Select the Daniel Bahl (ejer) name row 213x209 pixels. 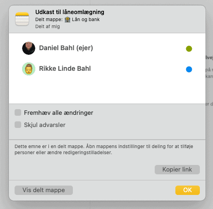[x=107, y=48]
